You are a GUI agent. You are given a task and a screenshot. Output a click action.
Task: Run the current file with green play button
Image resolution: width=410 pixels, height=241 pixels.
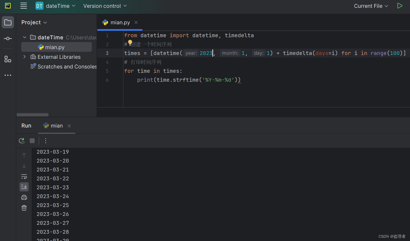point(400,6)
